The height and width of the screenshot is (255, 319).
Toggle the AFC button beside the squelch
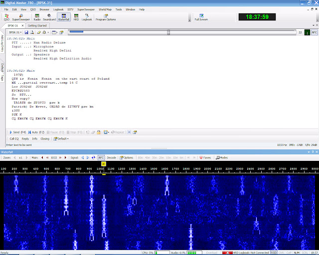(315, 32)
